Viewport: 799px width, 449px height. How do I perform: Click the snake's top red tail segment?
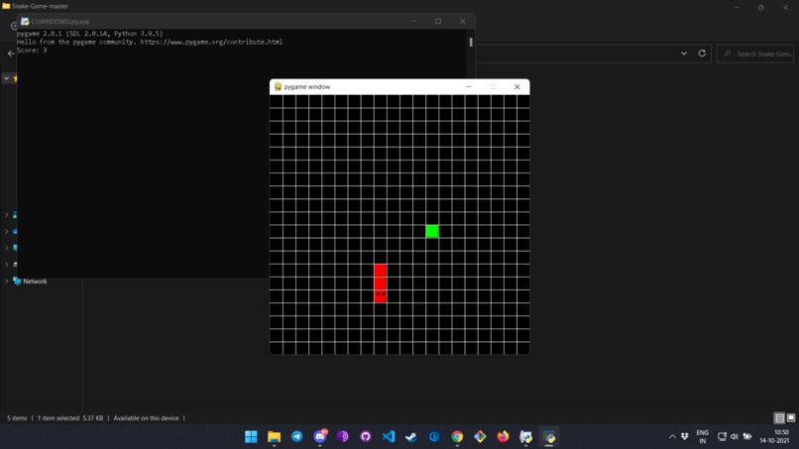pyautogui.click(x=380, y=271)
